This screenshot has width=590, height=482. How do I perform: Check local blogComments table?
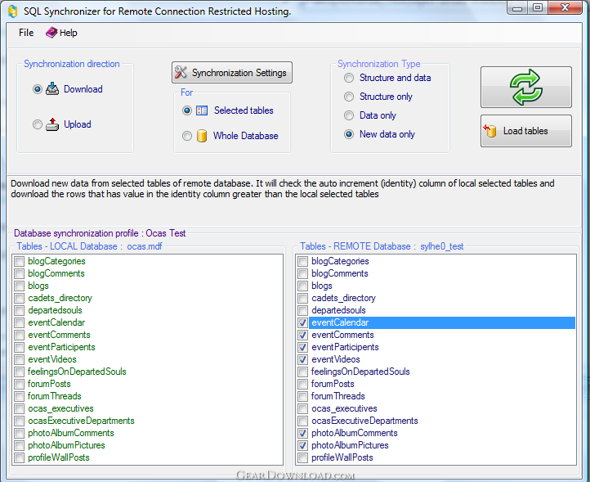19,273
